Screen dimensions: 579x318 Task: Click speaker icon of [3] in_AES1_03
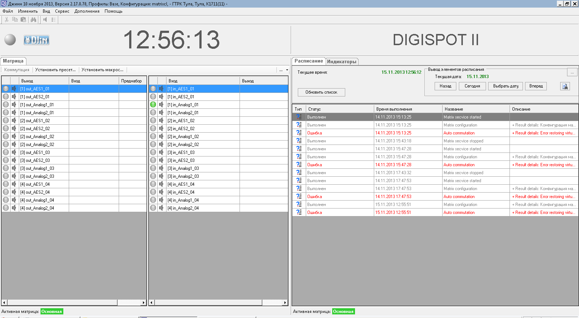(161, 152)
